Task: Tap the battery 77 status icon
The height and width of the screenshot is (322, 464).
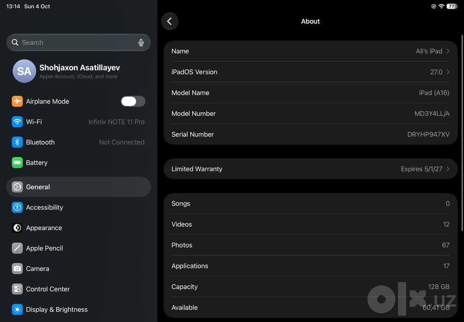Action: [x=452, y=6]
